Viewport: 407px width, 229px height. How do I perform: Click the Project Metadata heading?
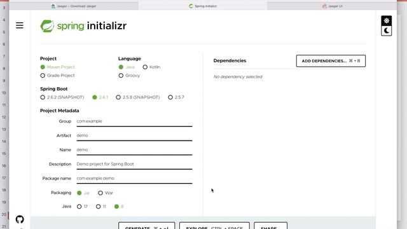point(59,111)
